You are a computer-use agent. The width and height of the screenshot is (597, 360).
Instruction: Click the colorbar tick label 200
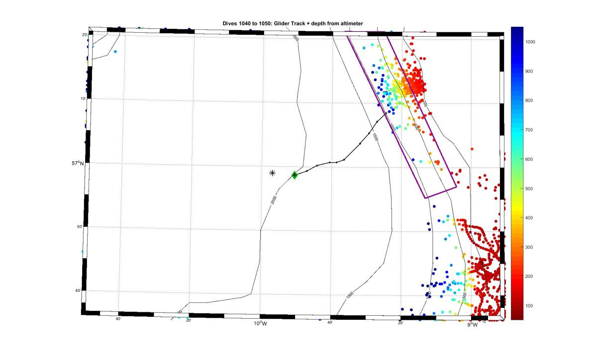529,277
